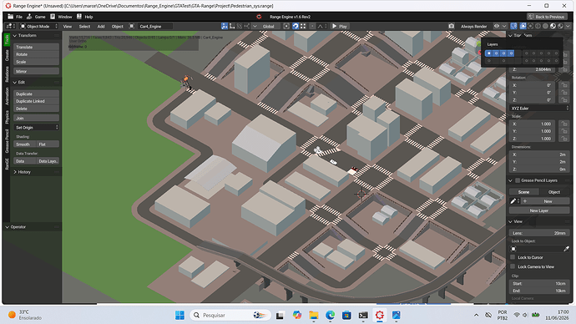Open File Explorer from the taskbar
Screen dimensions: 576x324
pyautogui.click(x=313, y=315)
